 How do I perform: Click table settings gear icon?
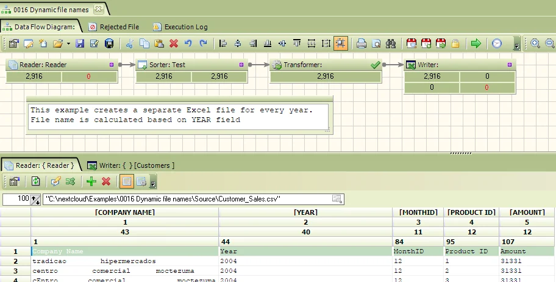tap(141, 181)
